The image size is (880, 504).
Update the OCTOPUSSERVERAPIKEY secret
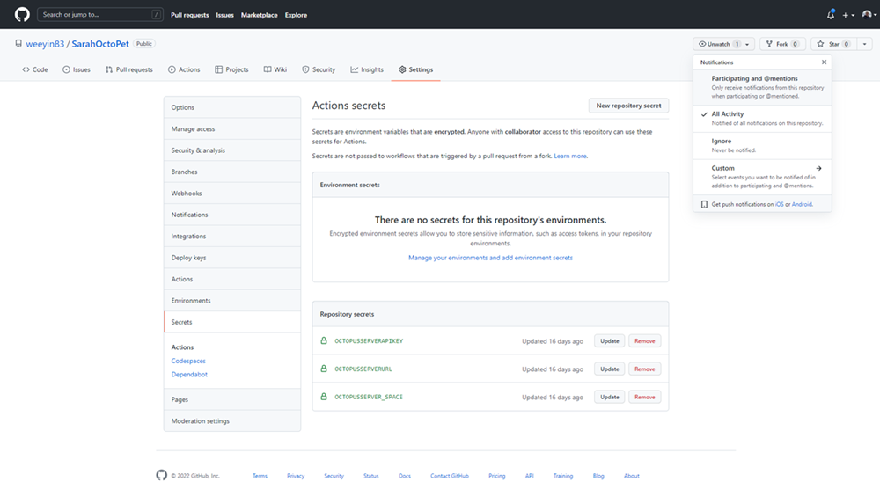[x=610, y=340]
